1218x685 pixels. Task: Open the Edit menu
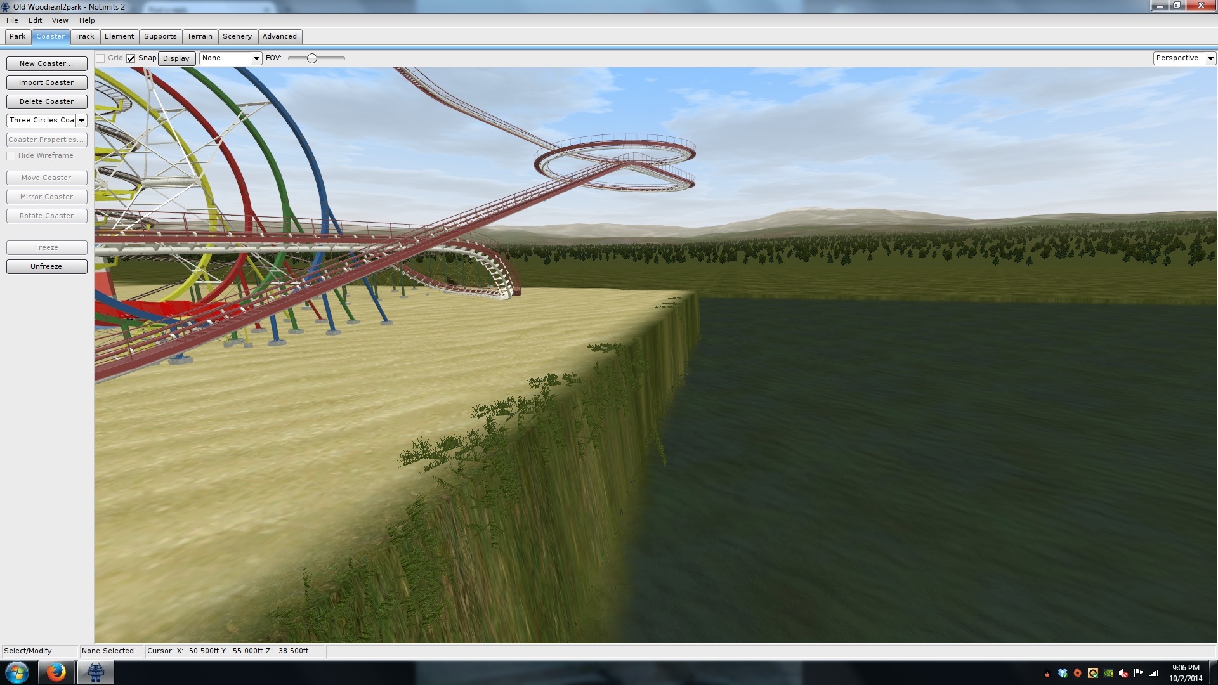point(35,20)
